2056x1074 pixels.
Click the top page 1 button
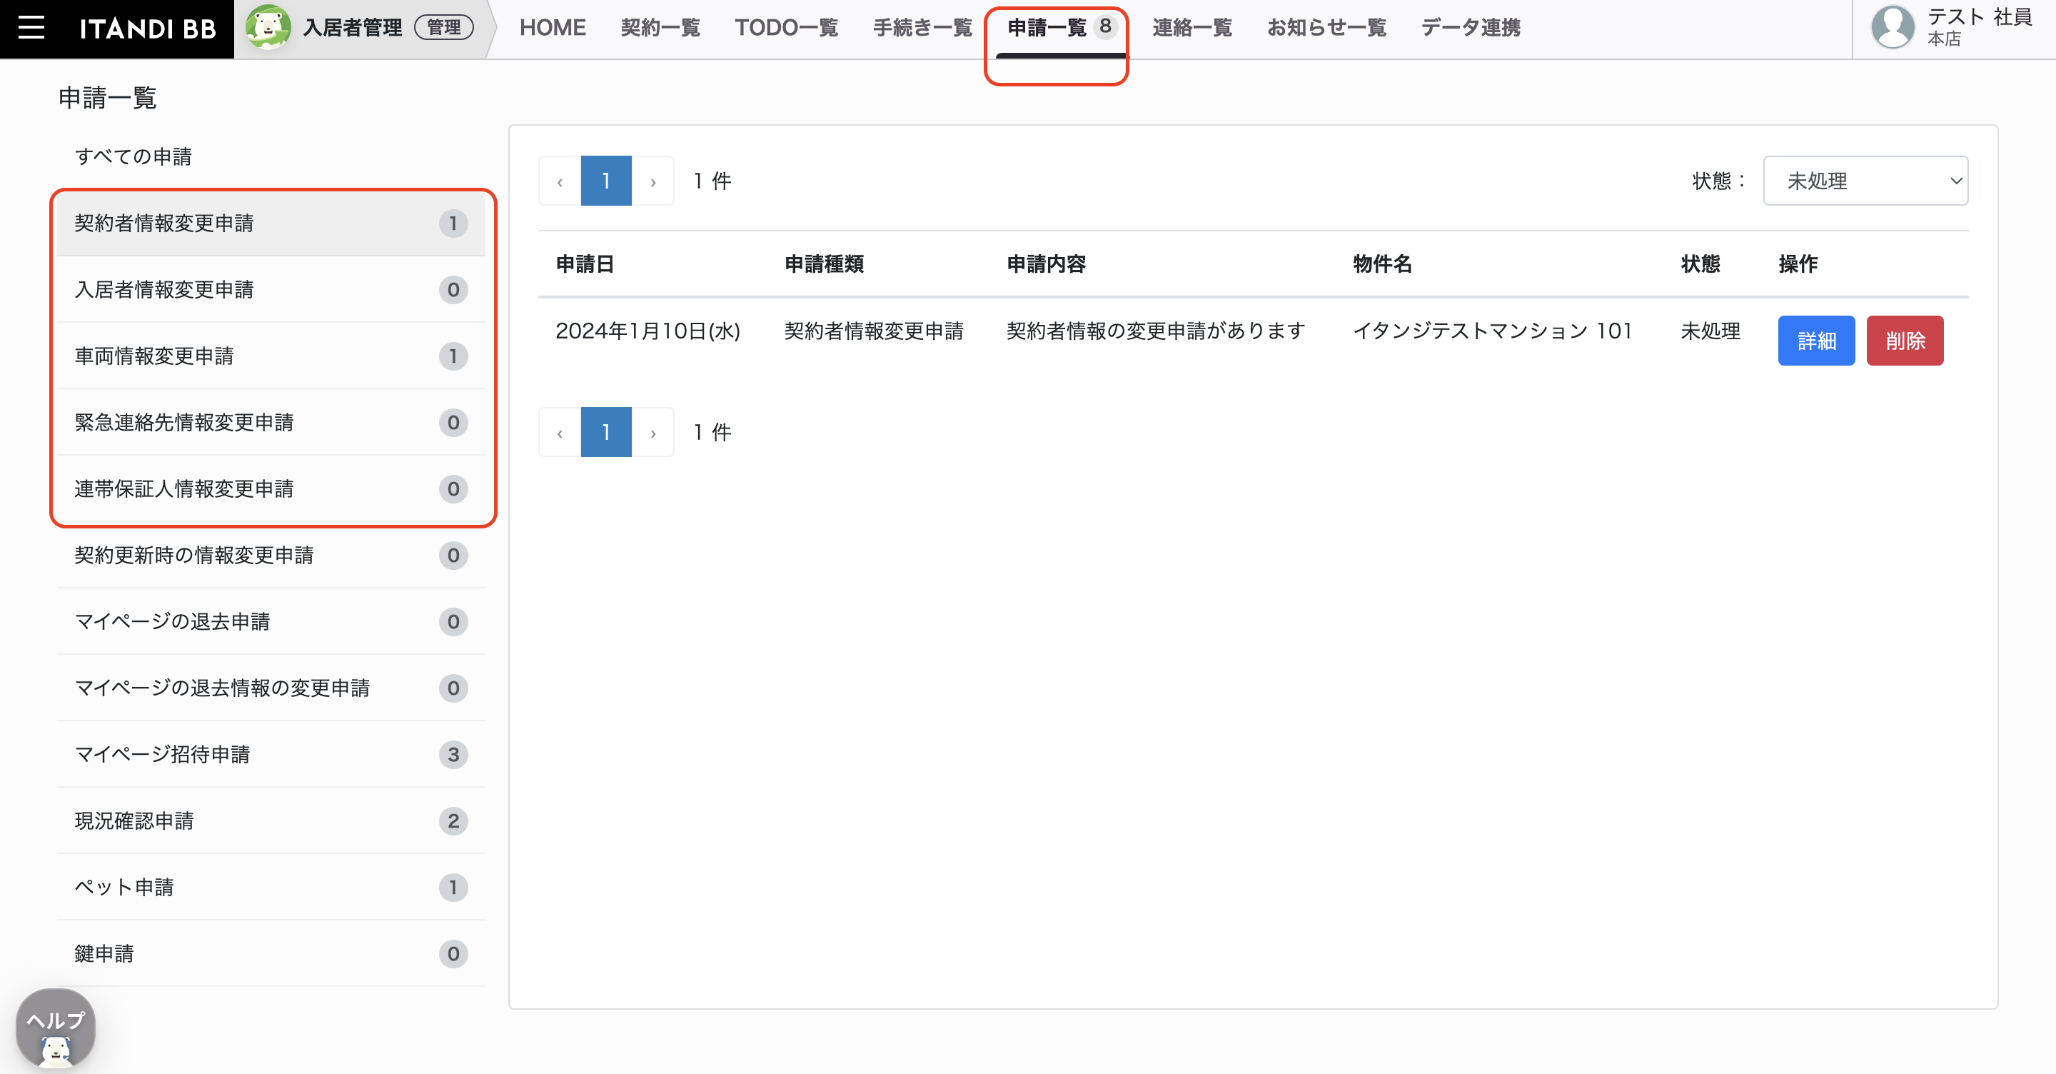tap(606, 181)
